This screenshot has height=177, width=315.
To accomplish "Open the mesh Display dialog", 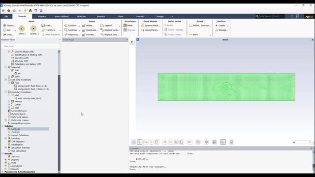I will pyautogui.click(x=9, y=26).
